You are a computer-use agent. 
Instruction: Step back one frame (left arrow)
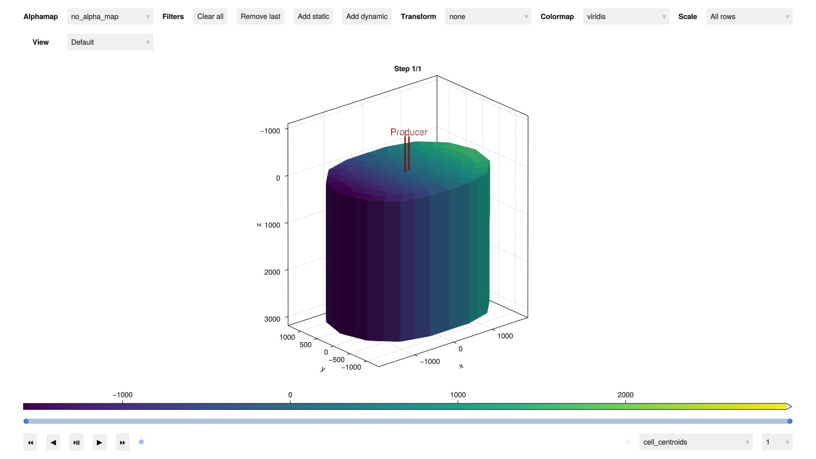click(x=54, y=442)
